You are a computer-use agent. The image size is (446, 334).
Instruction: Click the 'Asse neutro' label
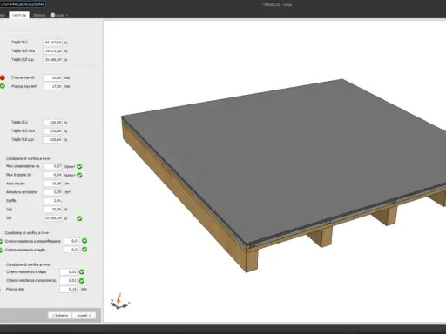pos(16,184)
